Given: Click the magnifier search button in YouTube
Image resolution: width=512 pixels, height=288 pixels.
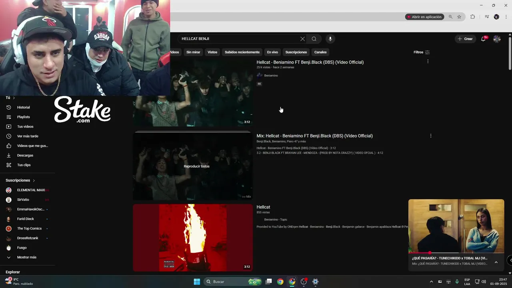Looking at the screenshot, I should click(314, 39).
